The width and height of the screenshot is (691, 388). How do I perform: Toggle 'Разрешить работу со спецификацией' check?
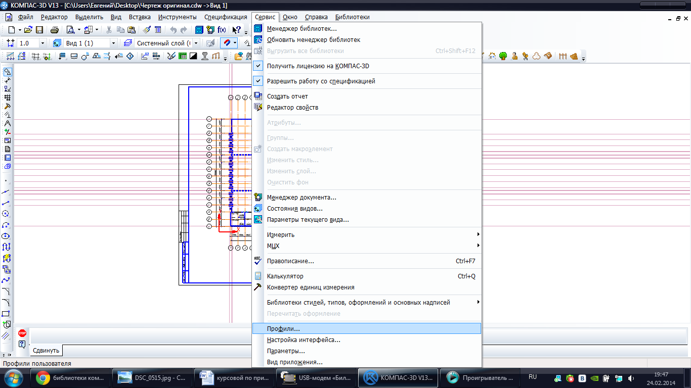[258, 81]
